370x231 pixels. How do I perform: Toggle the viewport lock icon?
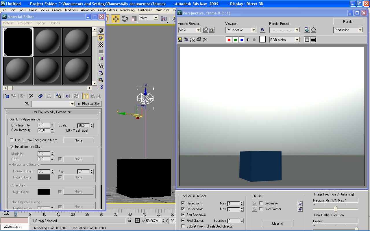click(262, 30)
